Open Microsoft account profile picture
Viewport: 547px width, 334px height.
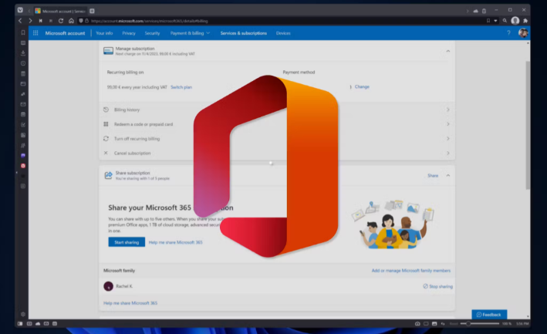523,32
